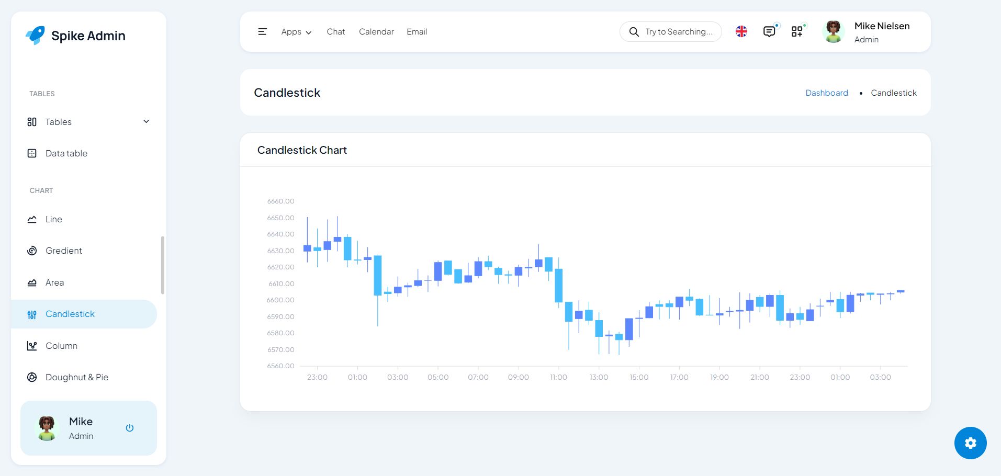The image size is (1001, 476).
Task: Click the sidebar vertical scrollbar
Action: (x=162, y=265)
